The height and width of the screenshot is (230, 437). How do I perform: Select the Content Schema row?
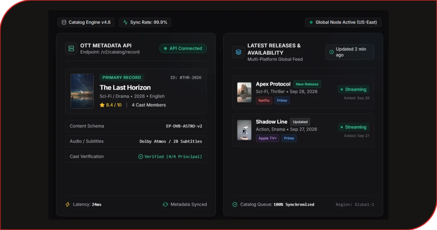(136, 126)
